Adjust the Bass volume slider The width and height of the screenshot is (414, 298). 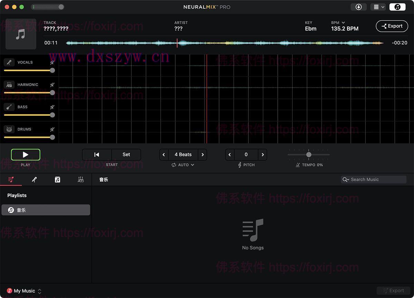coord(29,115)
